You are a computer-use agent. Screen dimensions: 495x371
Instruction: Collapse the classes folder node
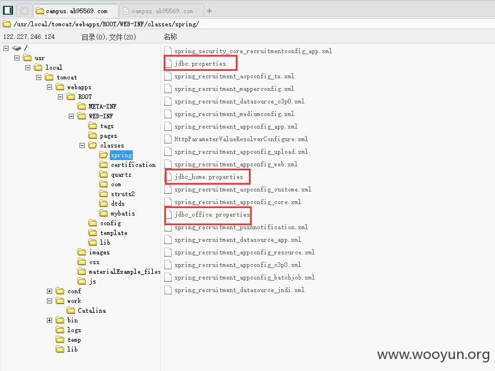[x=82, y=145]
